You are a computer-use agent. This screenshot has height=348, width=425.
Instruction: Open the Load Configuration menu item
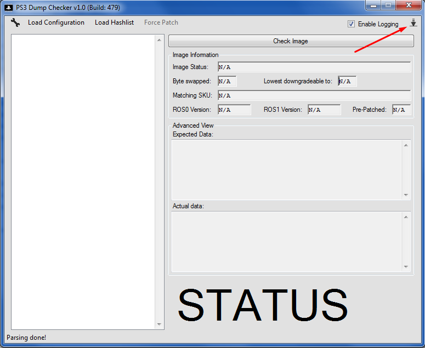click(x=56, y=22)
